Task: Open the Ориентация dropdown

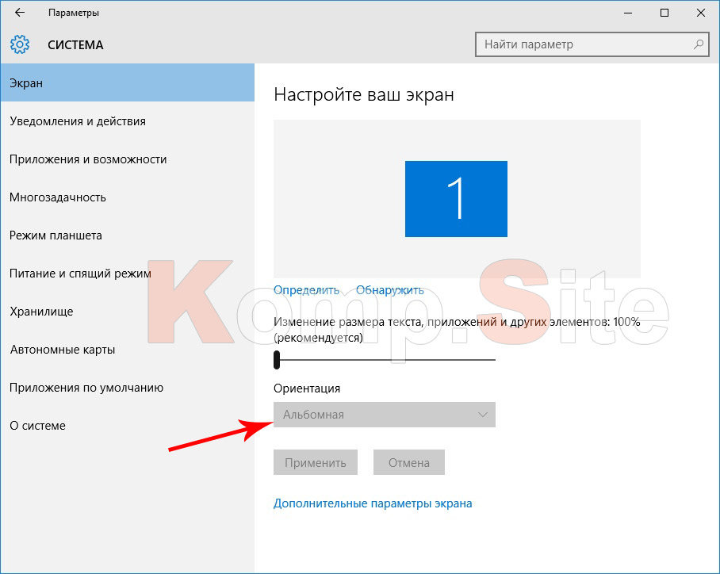Action: click(x=385, y=415)
